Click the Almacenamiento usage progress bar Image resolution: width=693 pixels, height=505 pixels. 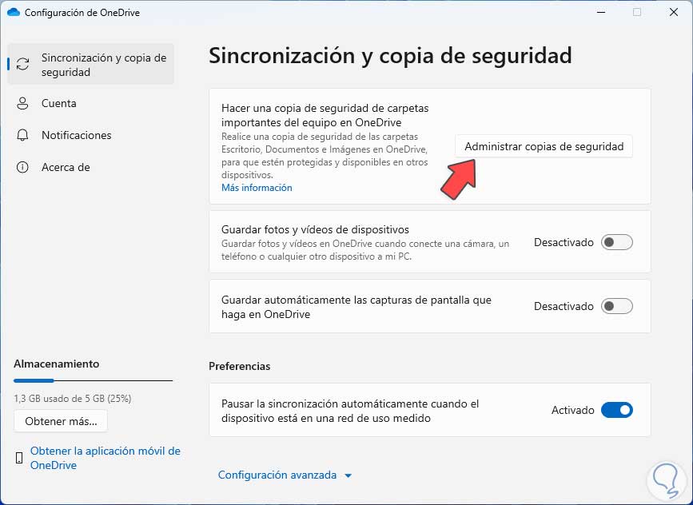click(94, 380)
